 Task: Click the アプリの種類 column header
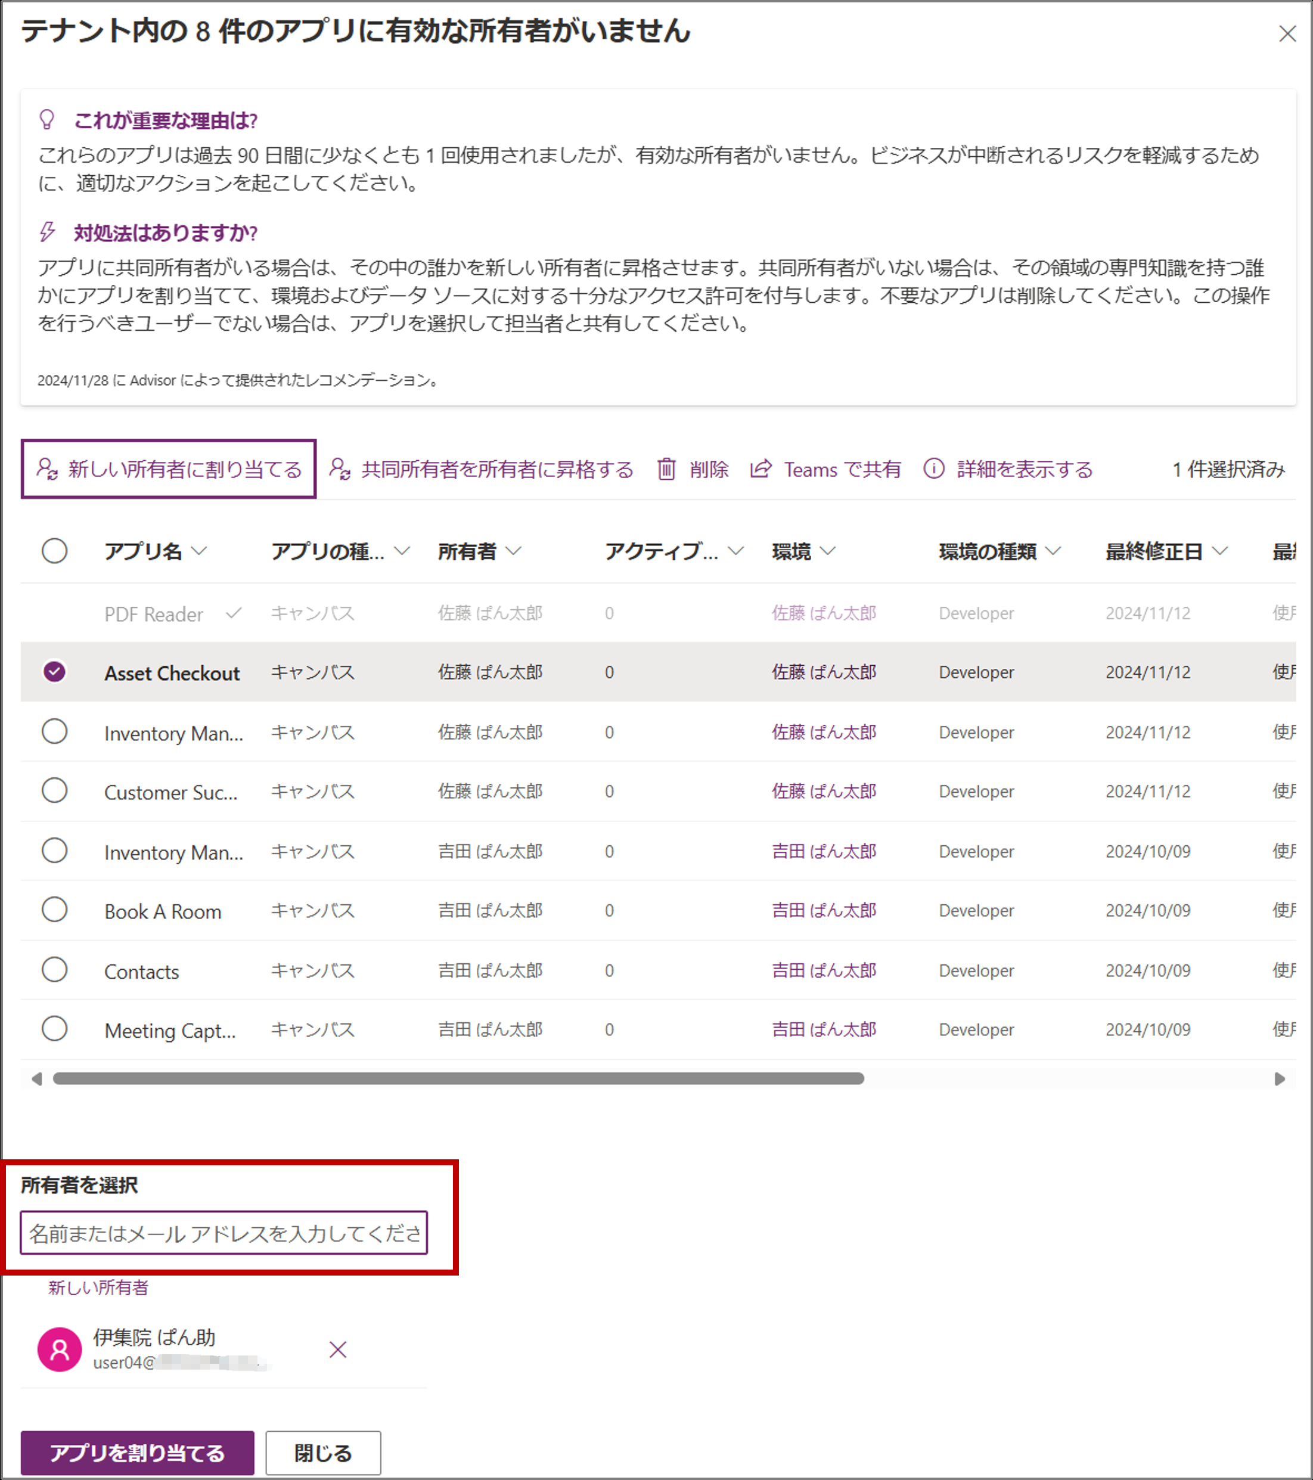click(328, 552)
